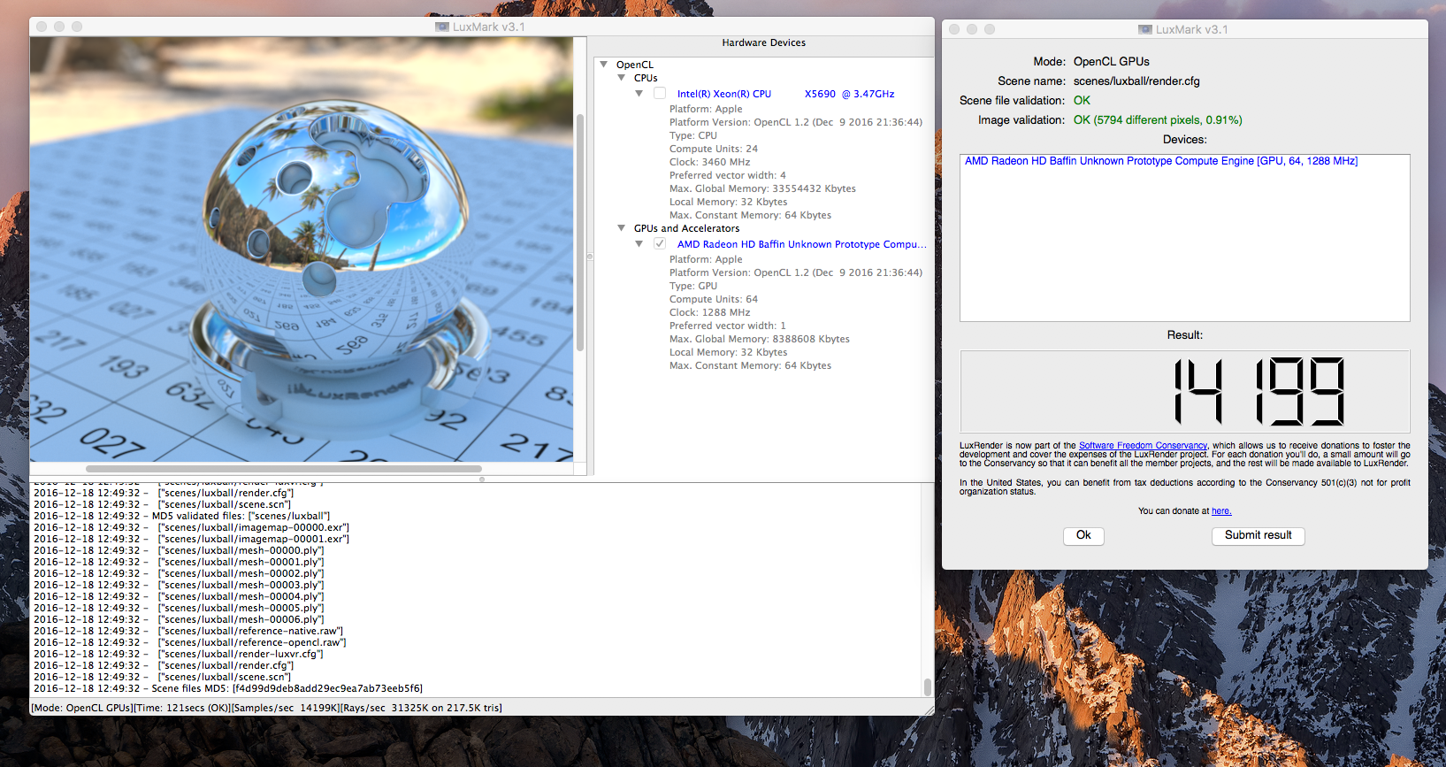Click the 'Scene files MD5' log line
Image resolution: width=1446 pixels, height=767 pixels.
tap(228, 688)
